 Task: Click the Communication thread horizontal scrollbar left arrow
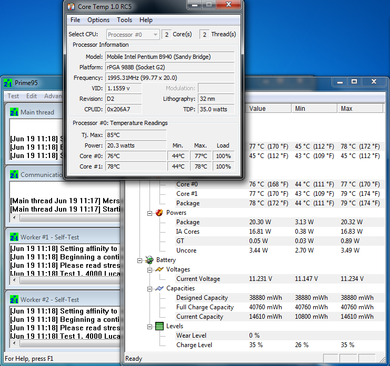click(14, 217)
